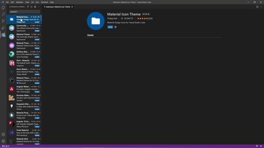The image size is (264, 148).
Task: Open the Selection menu
Action: click(19, 2)
